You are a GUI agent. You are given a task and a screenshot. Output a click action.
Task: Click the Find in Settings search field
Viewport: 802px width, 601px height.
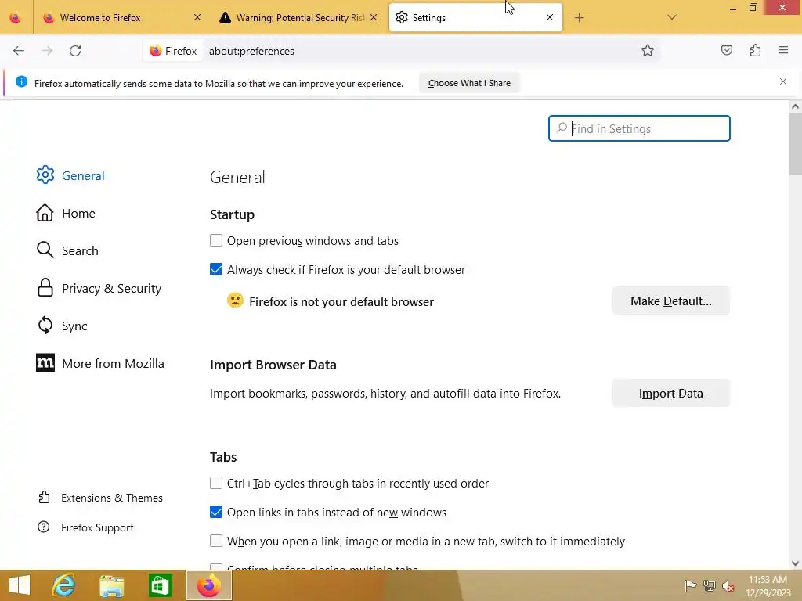[639, 128]
